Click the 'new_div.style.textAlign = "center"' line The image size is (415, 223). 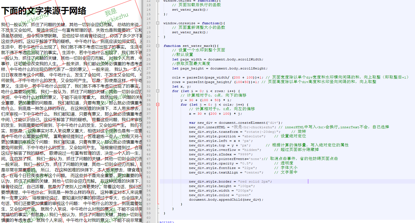pyautogui.click(x=243, y=172)
